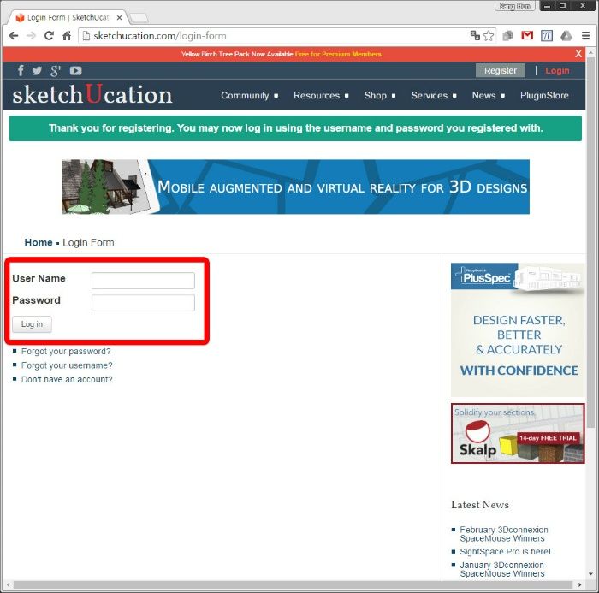
Task: Click the Login link in header
Action: point(557,71)
